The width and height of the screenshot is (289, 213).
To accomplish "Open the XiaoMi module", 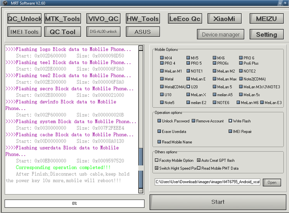I will [x=225, y=19].
